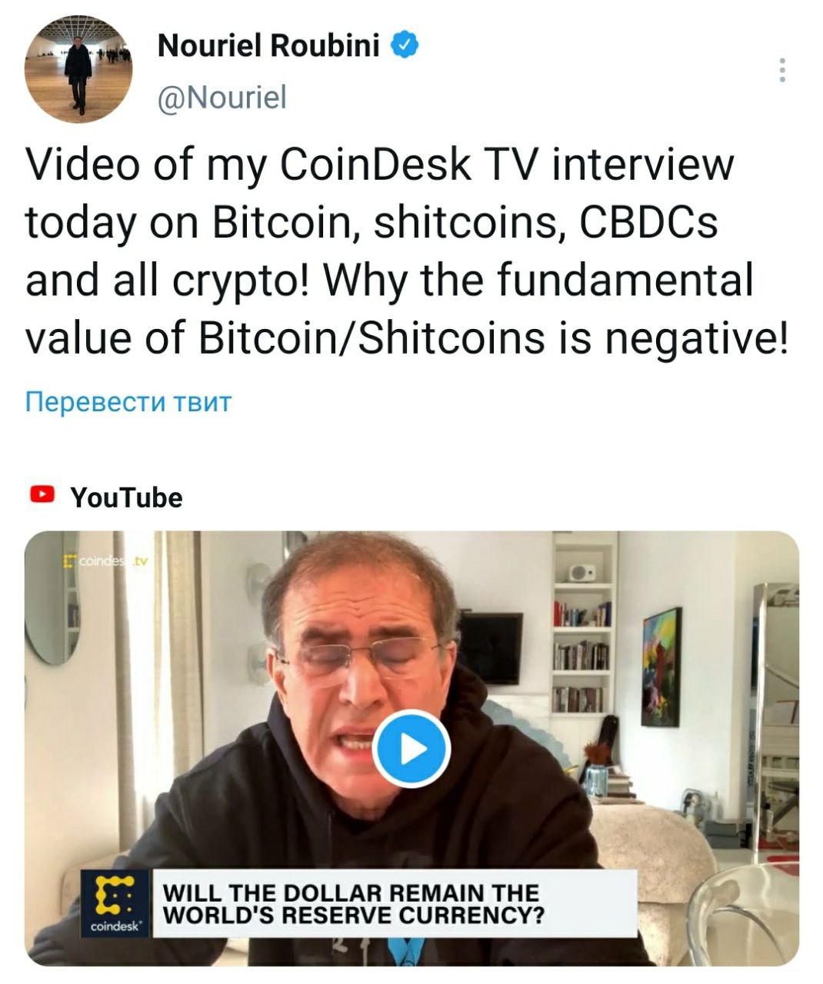The height and width of the screenshot is (984, 823).
Task: Select the tweet body text
Action: coord(408,251)
